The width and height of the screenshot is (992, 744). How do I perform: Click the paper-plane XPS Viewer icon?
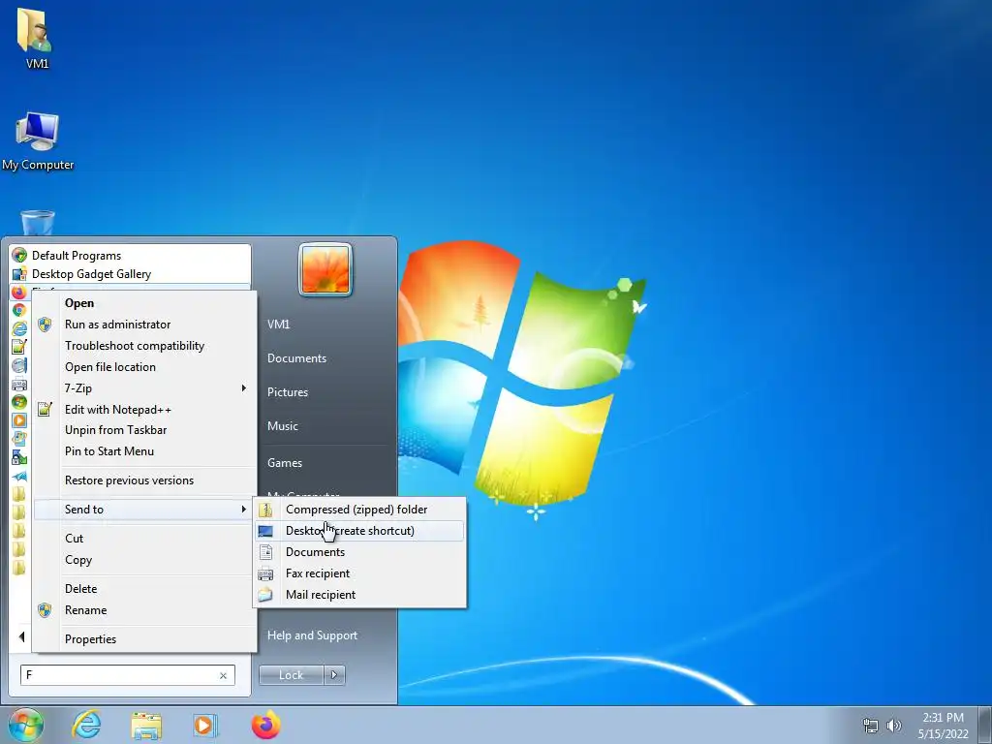(19, 476)
